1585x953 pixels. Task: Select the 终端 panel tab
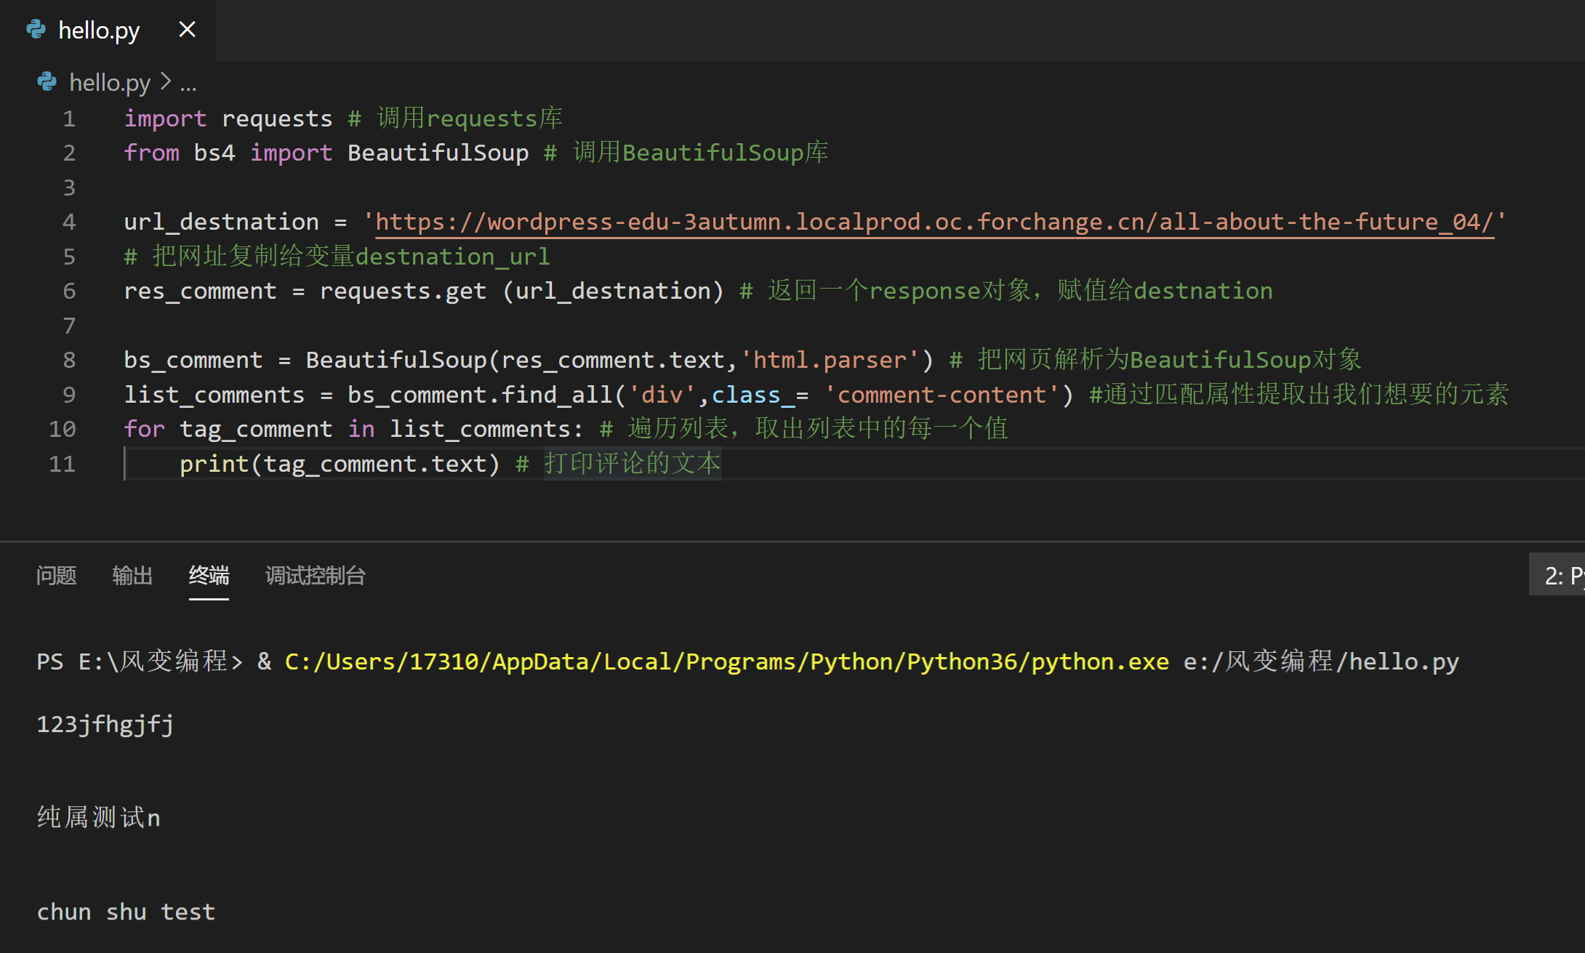click(209, 576)
